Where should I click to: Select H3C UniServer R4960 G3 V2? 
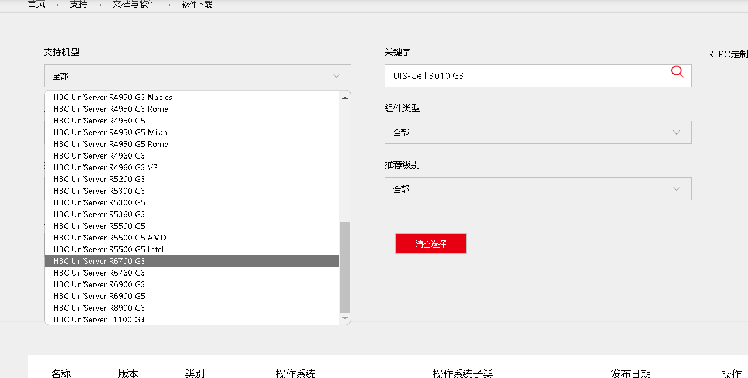[x=192, y=167]
